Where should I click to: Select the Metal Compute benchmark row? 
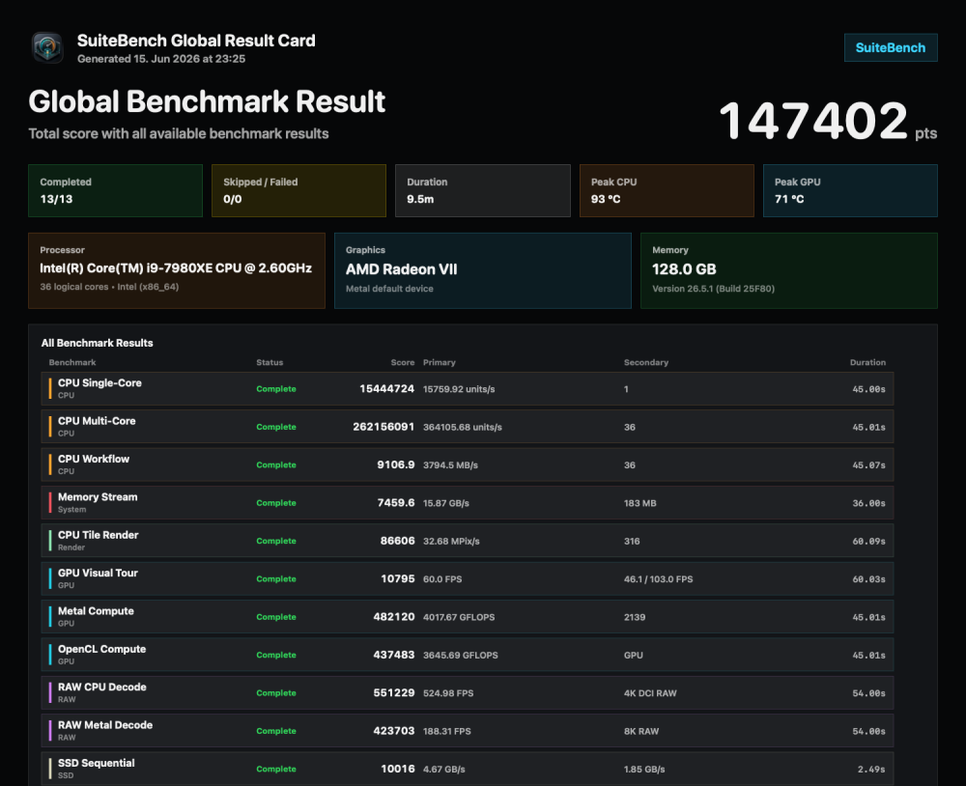pyautogui.click(x=468, y=617)
